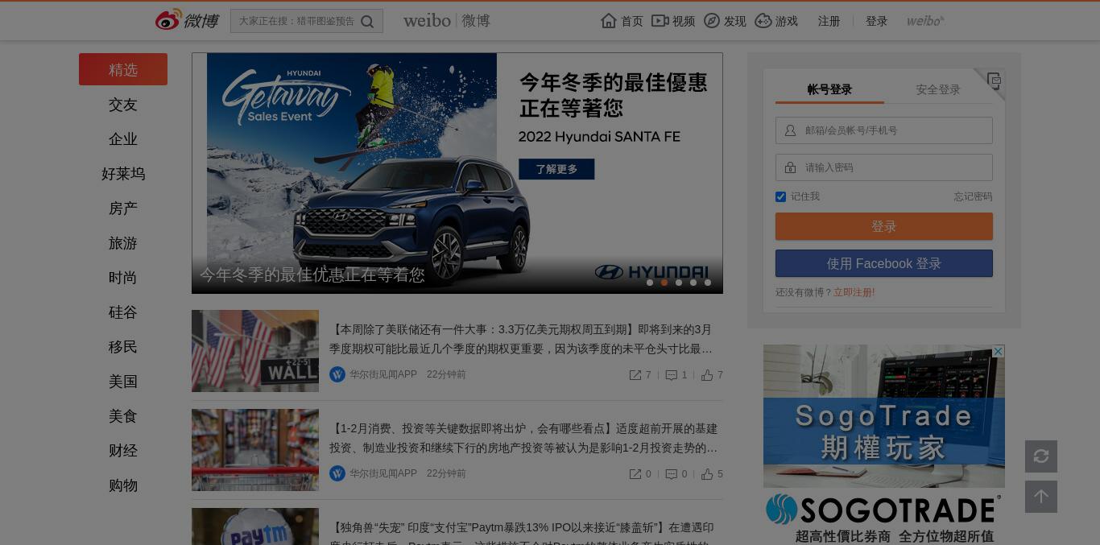Share the 3.3万亿美元期权 post
The height and width of the screenshot is (545, 1100).
tap(640, 375)
